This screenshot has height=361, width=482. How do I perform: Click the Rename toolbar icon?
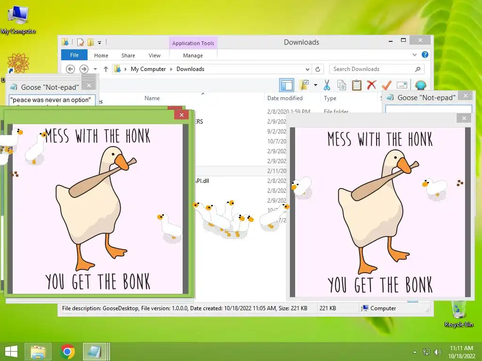[x=402, y=85]
